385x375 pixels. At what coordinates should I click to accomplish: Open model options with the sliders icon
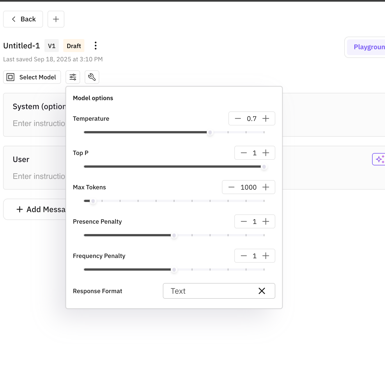coord(73,77)
